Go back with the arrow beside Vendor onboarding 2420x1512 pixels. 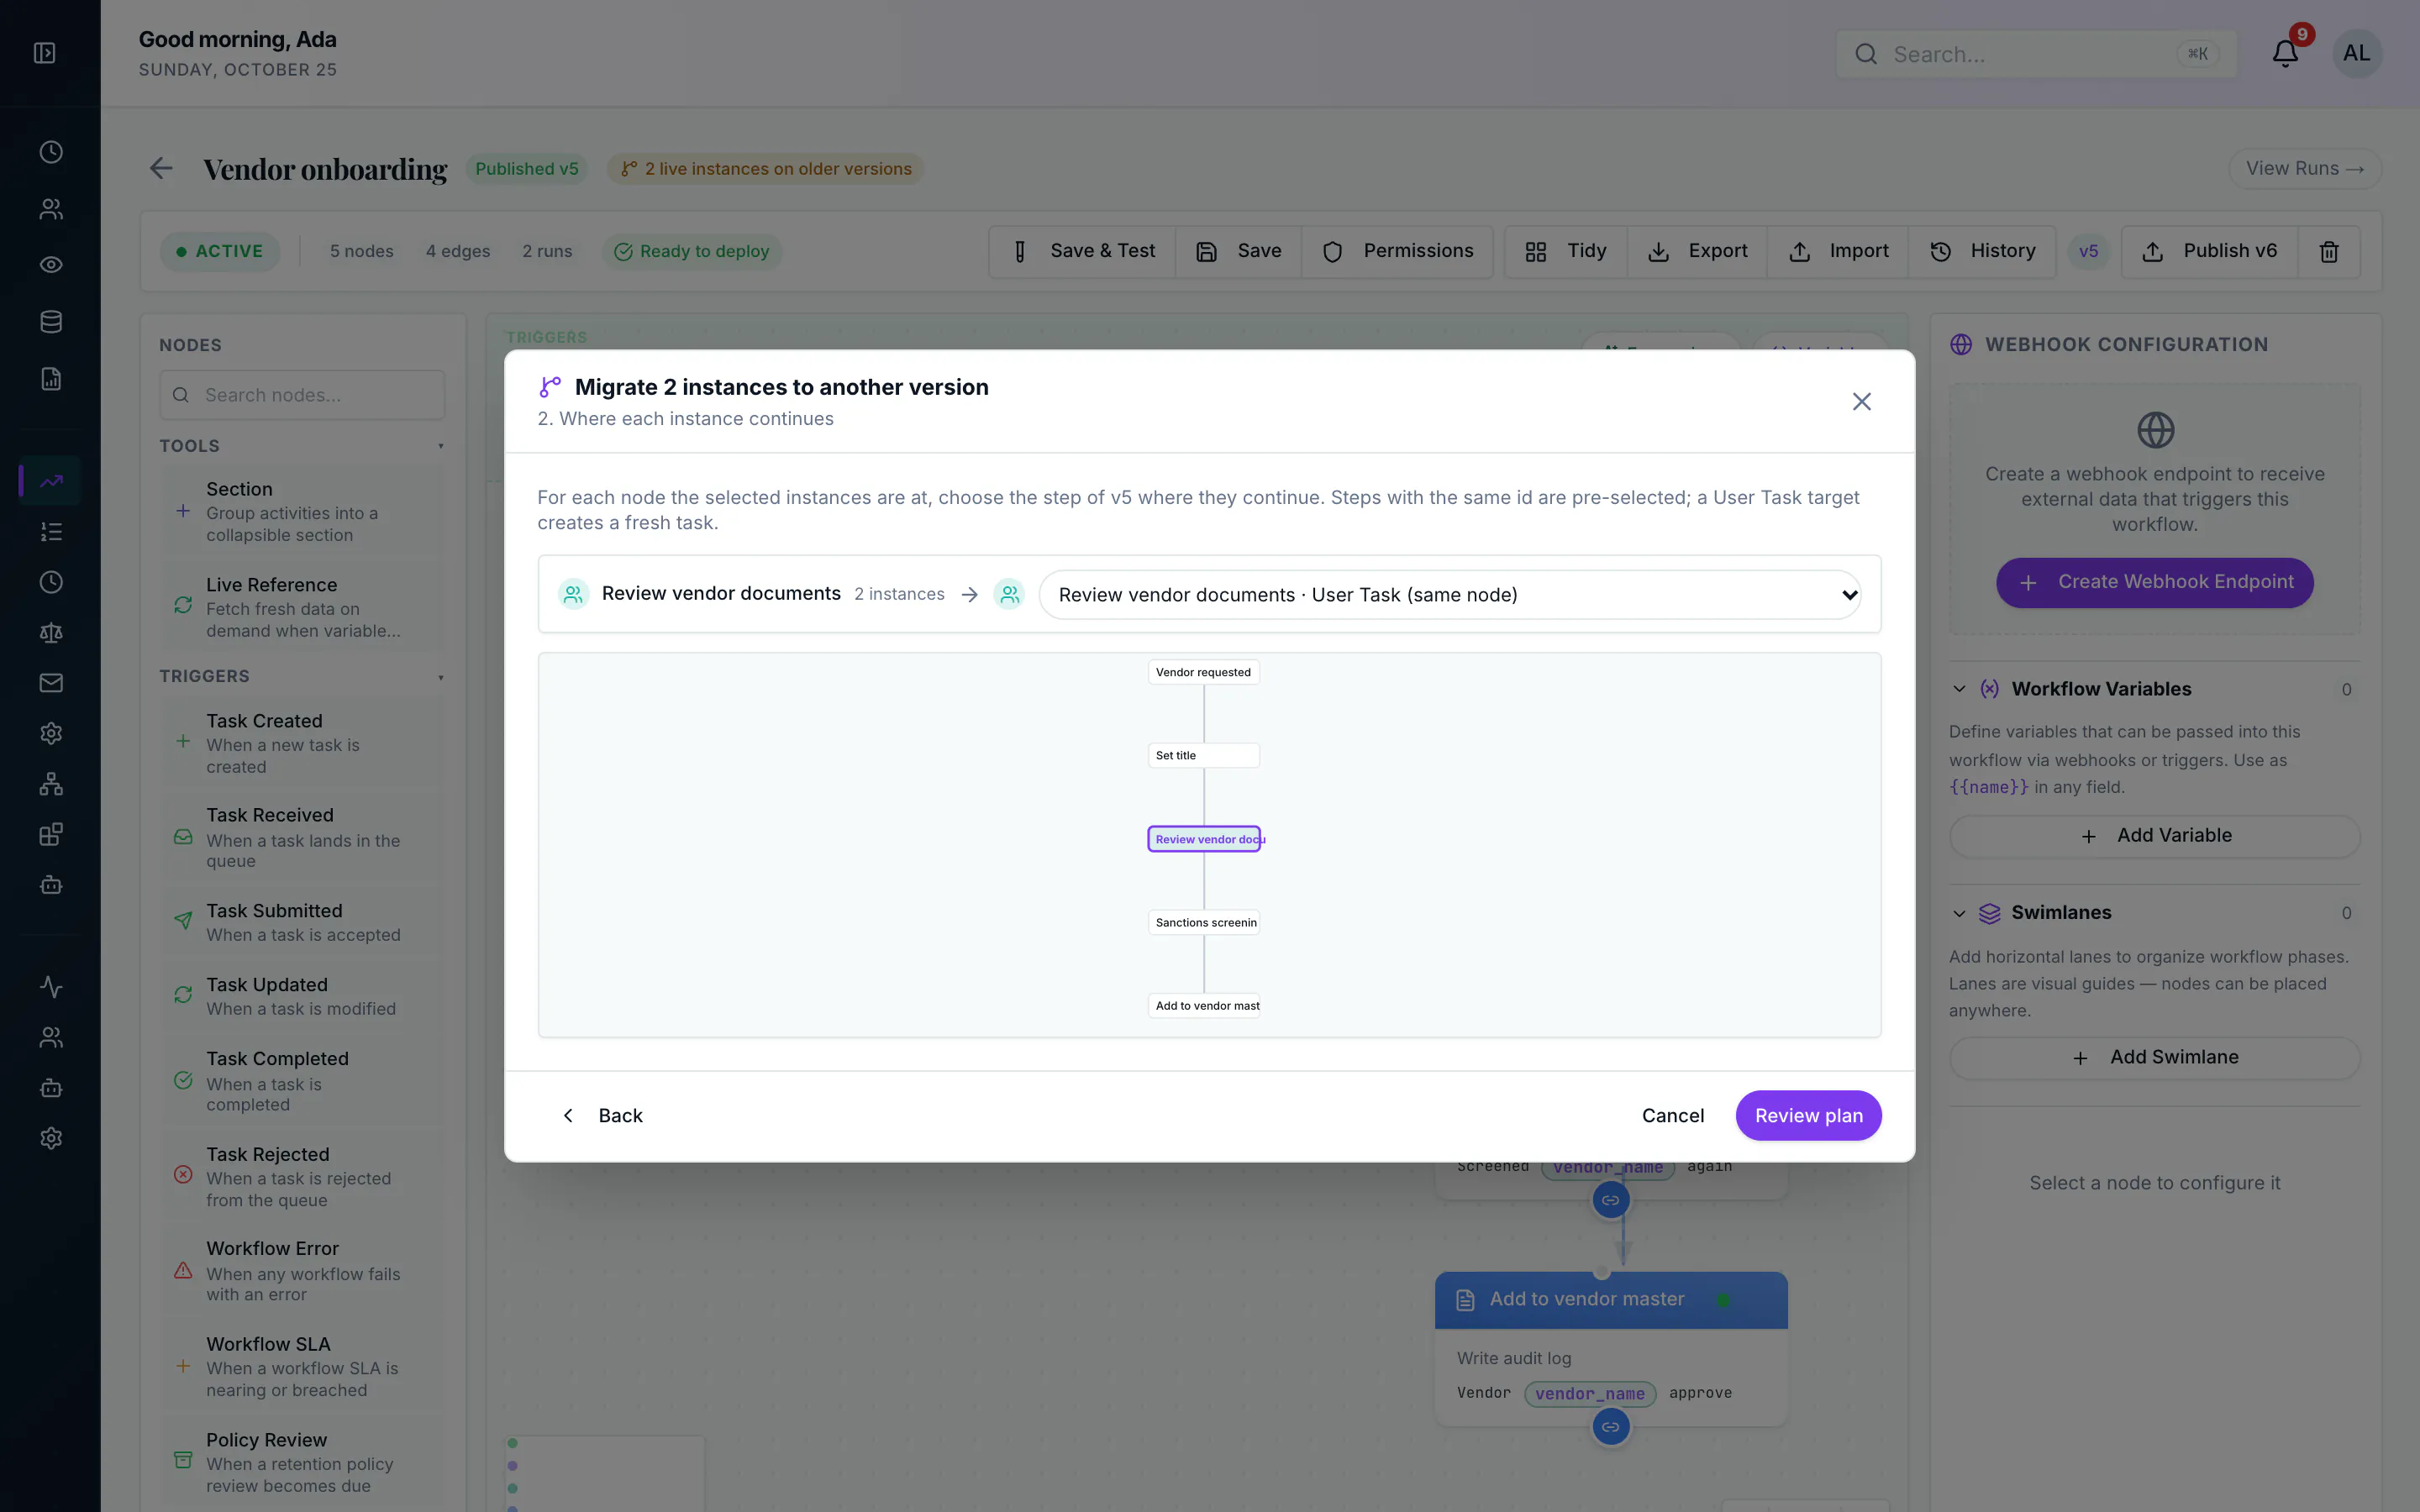[x=161, y=168]
